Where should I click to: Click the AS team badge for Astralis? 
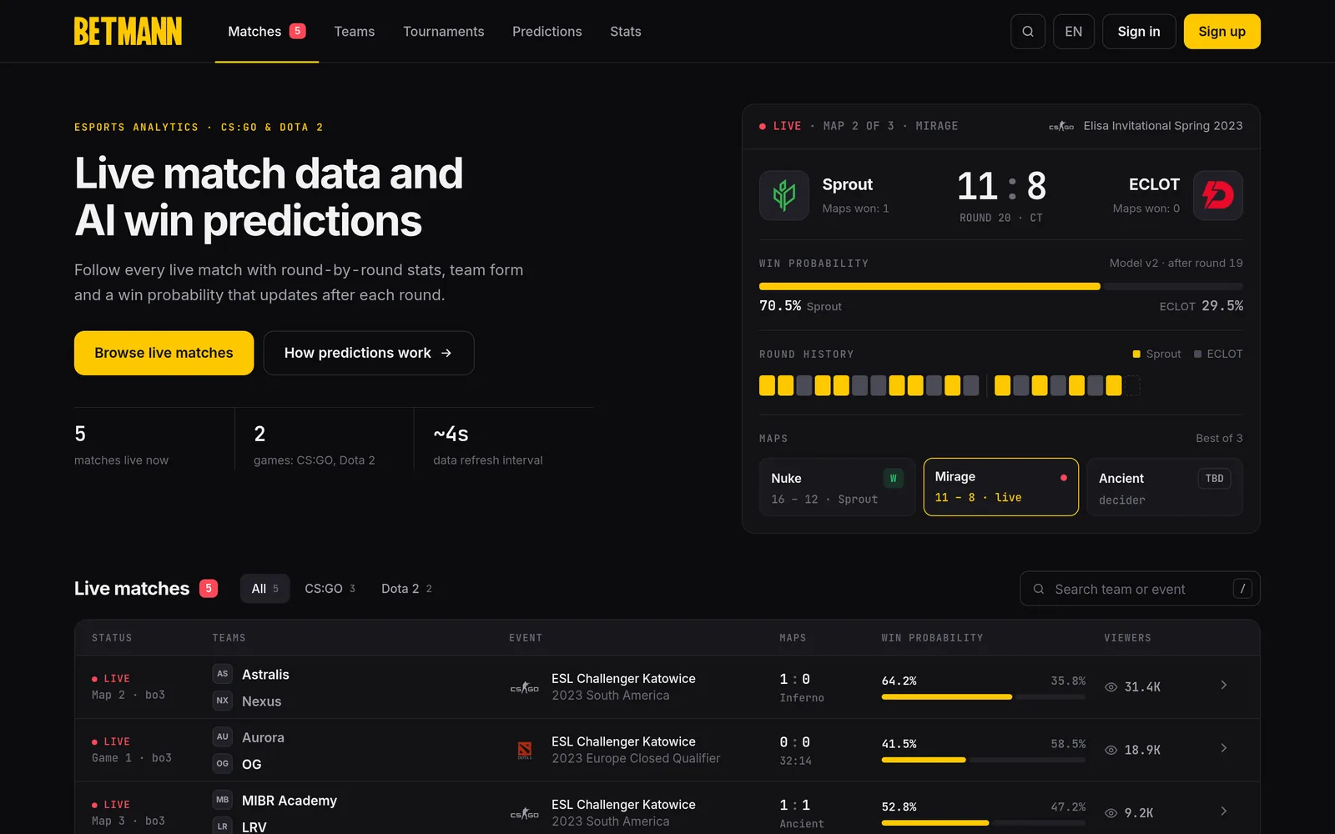click(x=222, y=674)
